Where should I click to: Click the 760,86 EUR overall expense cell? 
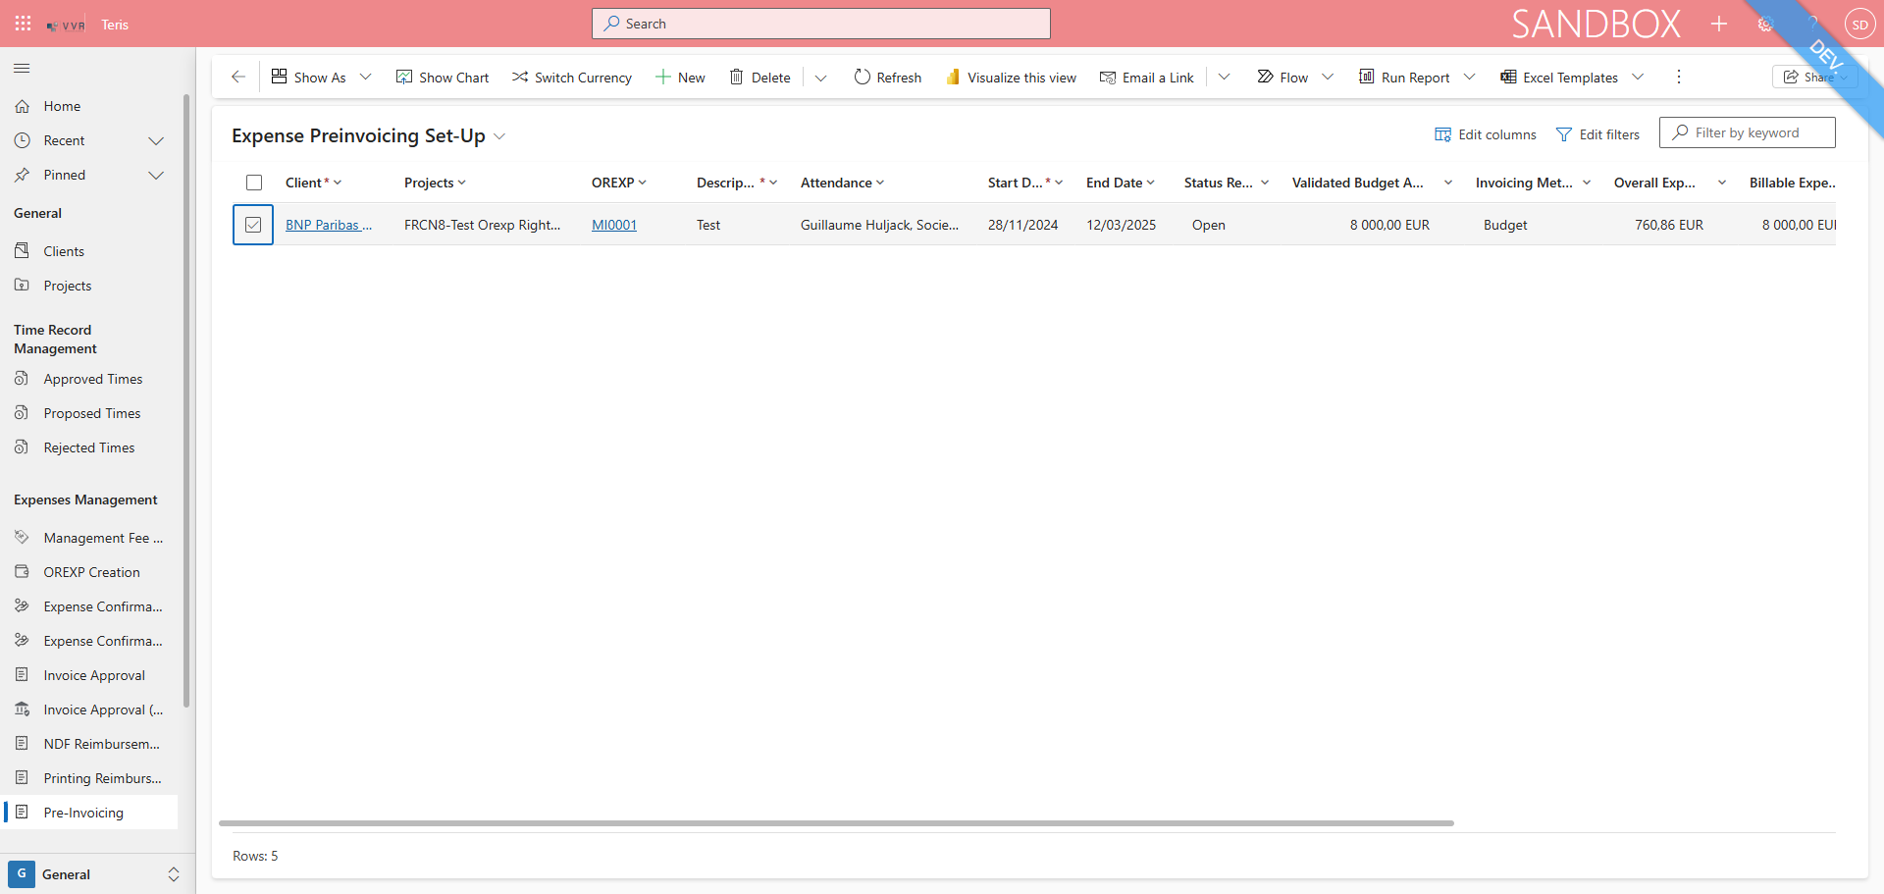click(1668, 225)
